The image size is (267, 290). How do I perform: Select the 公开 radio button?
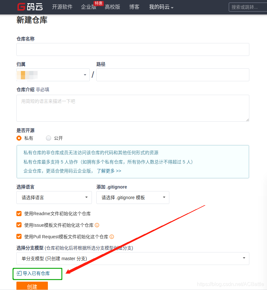click(x=49, y=138)
